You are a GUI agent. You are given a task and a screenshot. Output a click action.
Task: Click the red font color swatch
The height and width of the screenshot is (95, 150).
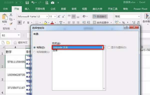point(52,23)
